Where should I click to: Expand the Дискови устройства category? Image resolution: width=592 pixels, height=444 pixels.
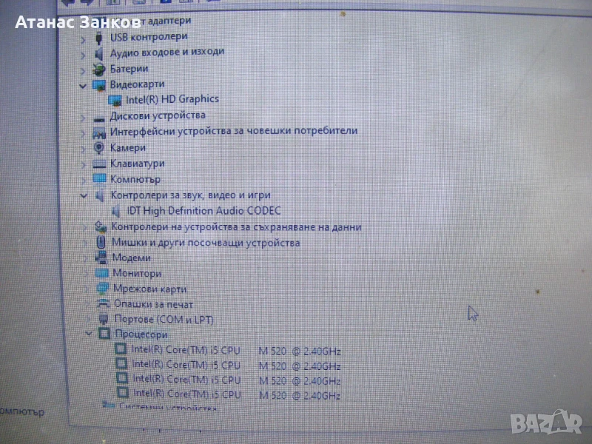pos(82,117)
